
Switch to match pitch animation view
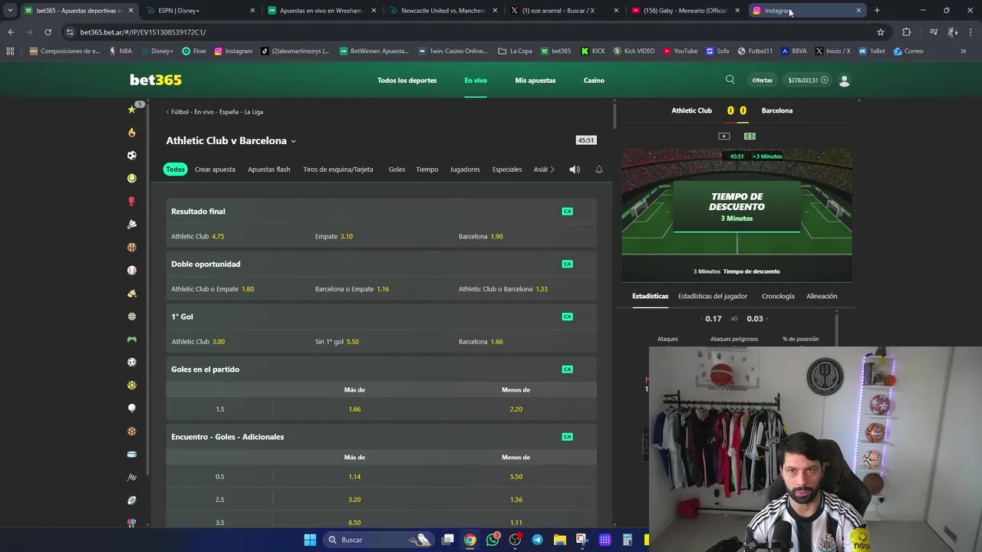[x=750, y=136]
